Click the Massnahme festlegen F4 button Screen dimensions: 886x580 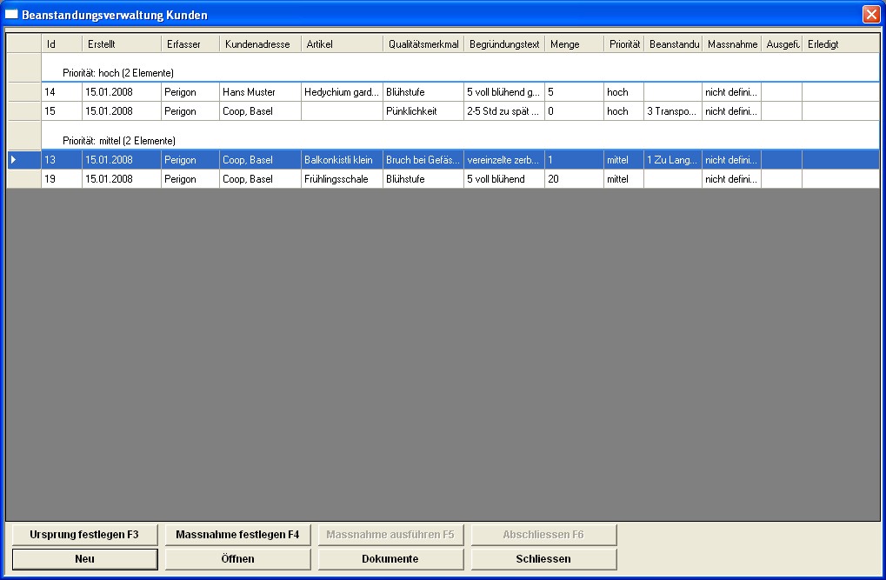[237, 535]
